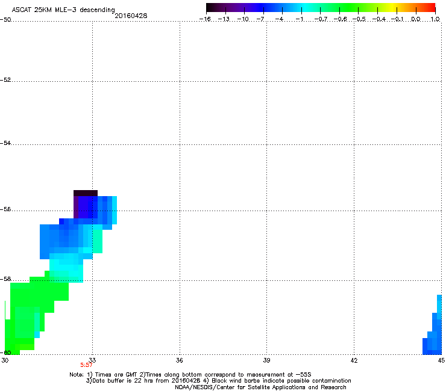Click the color bar label '-0.6'
446x391 pixels.
(x=340, y=19)
